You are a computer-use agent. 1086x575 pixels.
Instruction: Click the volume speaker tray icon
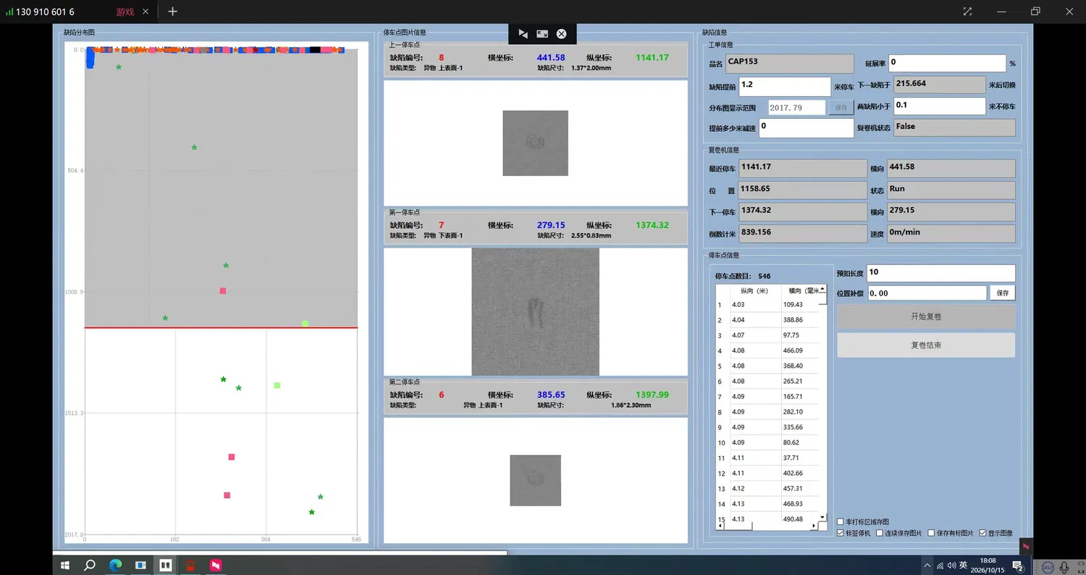click(952, 566)
